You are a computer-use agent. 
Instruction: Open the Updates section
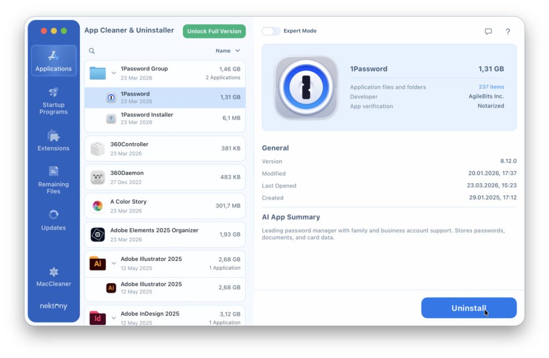54,220
